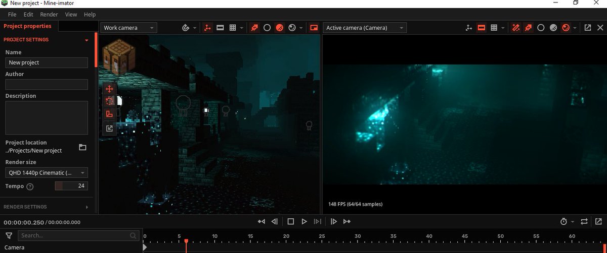Stop timeline playback
Image resolution: width=607 pixels, height=253 pixels.
pyautogui.click(x=290, y=221)
